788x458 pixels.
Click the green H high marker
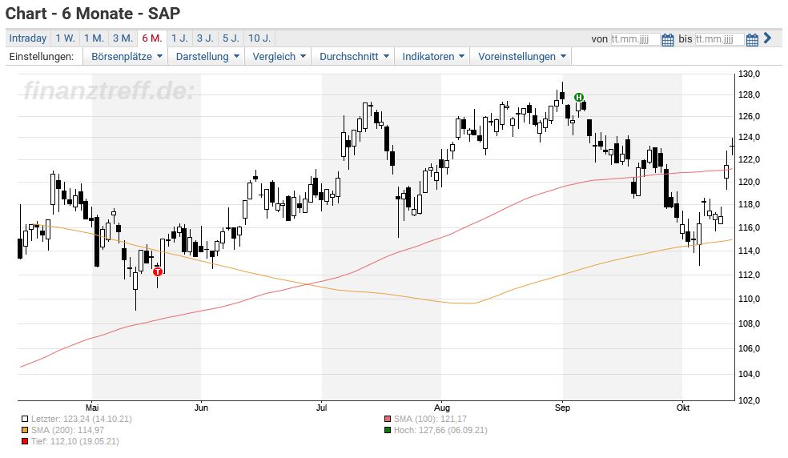(x=579, y=97)
